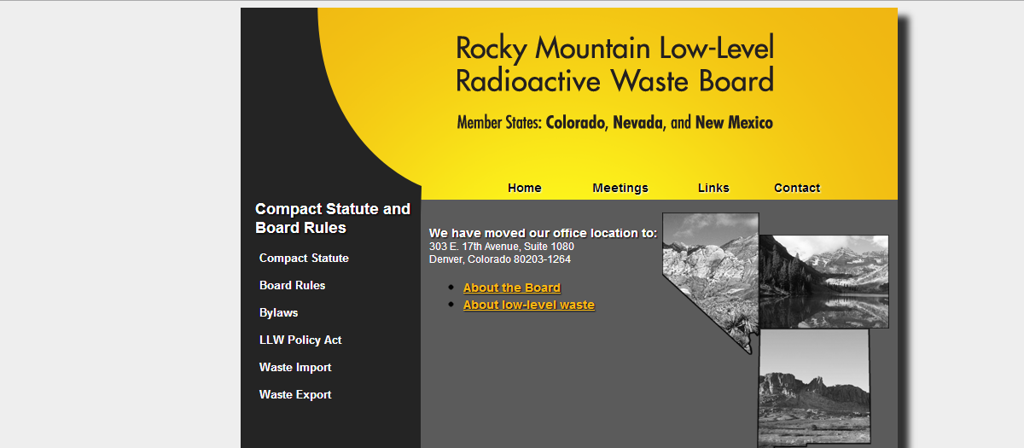1024x448 pixels.
Task: Open the Compact Statute sidebar link
Action: click(x=304, y=258)
